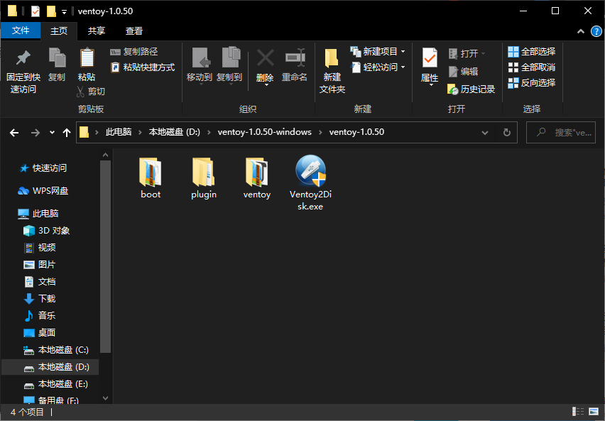Open 本地磁盘 (C:) in the sidebar

56,350
